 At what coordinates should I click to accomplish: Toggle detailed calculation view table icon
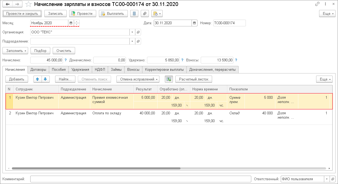(169, 79)
